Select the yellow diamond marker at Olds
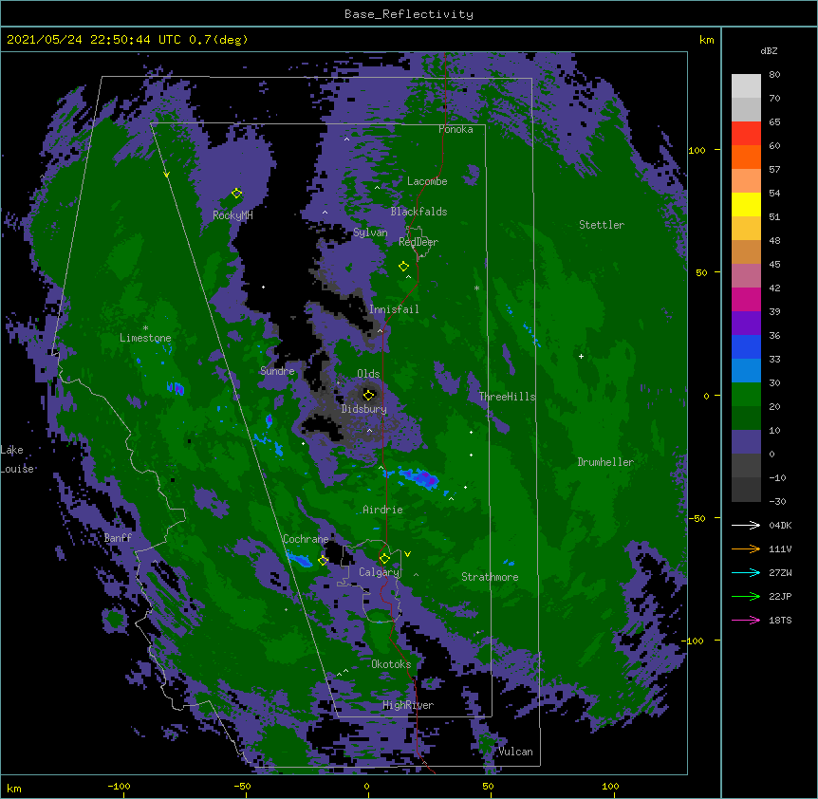The width and height of the screenshot is (818, 799). click(x=369, y=395)
